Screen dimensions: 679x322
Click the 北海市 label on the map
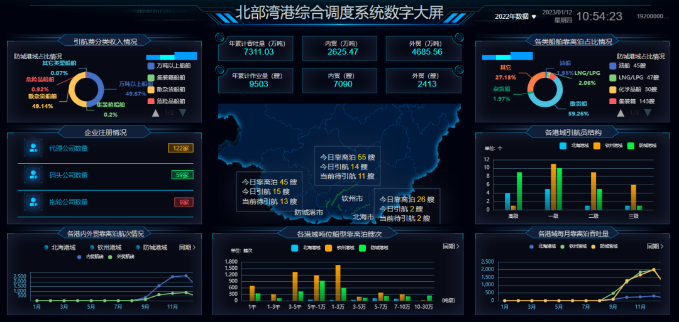click(x=363, y=217)
